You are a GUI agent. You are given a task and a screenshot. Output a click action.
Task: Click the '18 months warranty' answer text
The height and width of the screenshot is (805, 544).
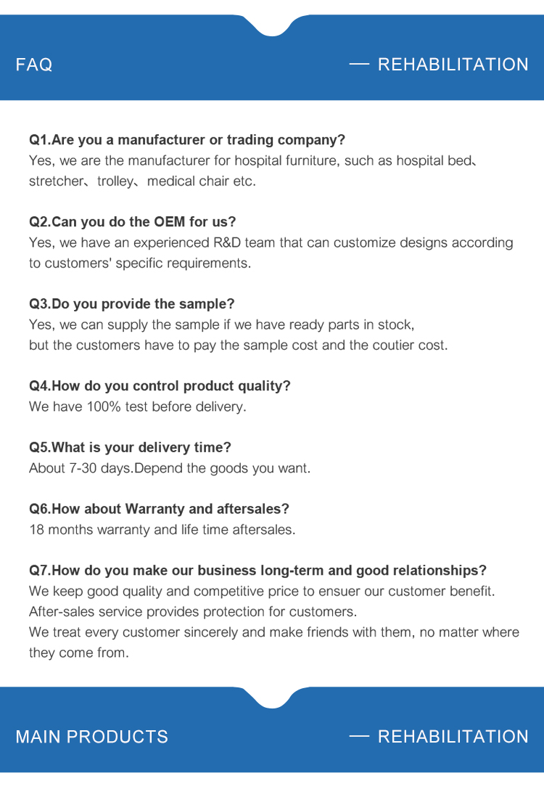[x=162, y=530]
